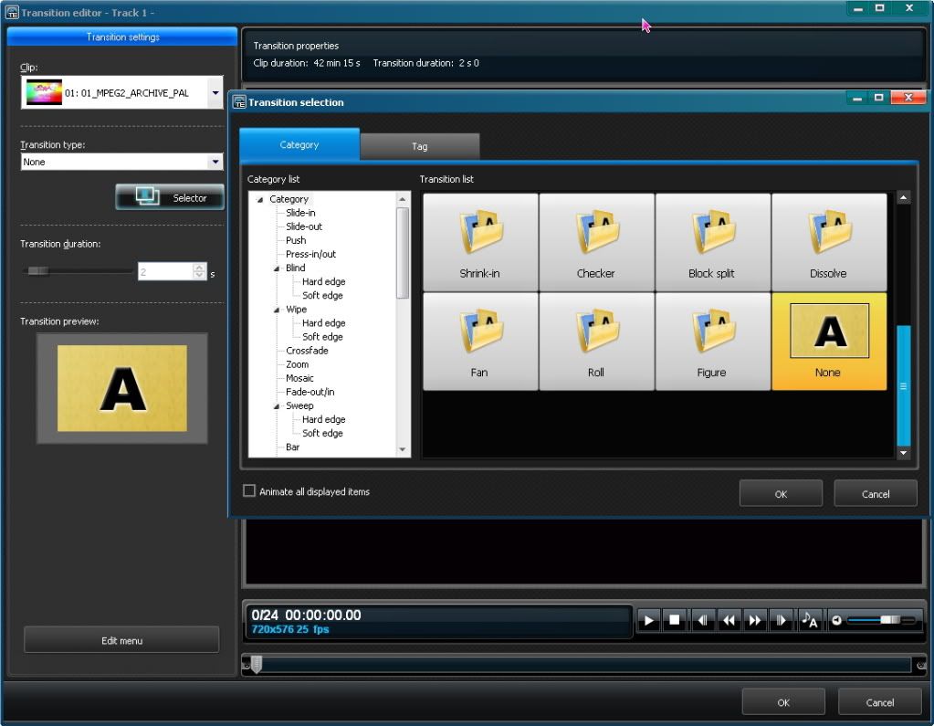This screenshot has width=934, height=726.
Task: Open the Clip dropdown list
Action: click(x=215, y=92)
